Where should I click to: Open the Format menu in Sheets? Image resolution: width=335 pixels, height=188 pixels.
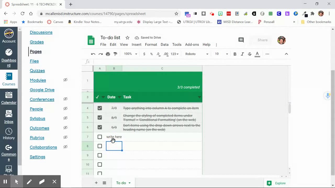(x=151, y=45)
